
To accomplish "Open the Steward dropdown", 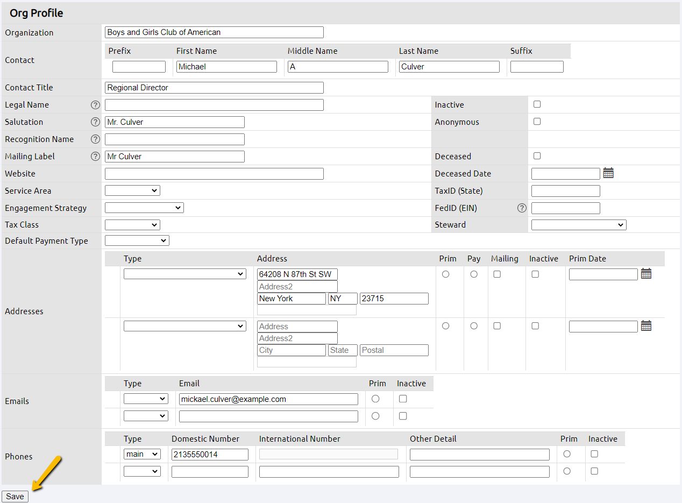I will click(x=579, y=225).
